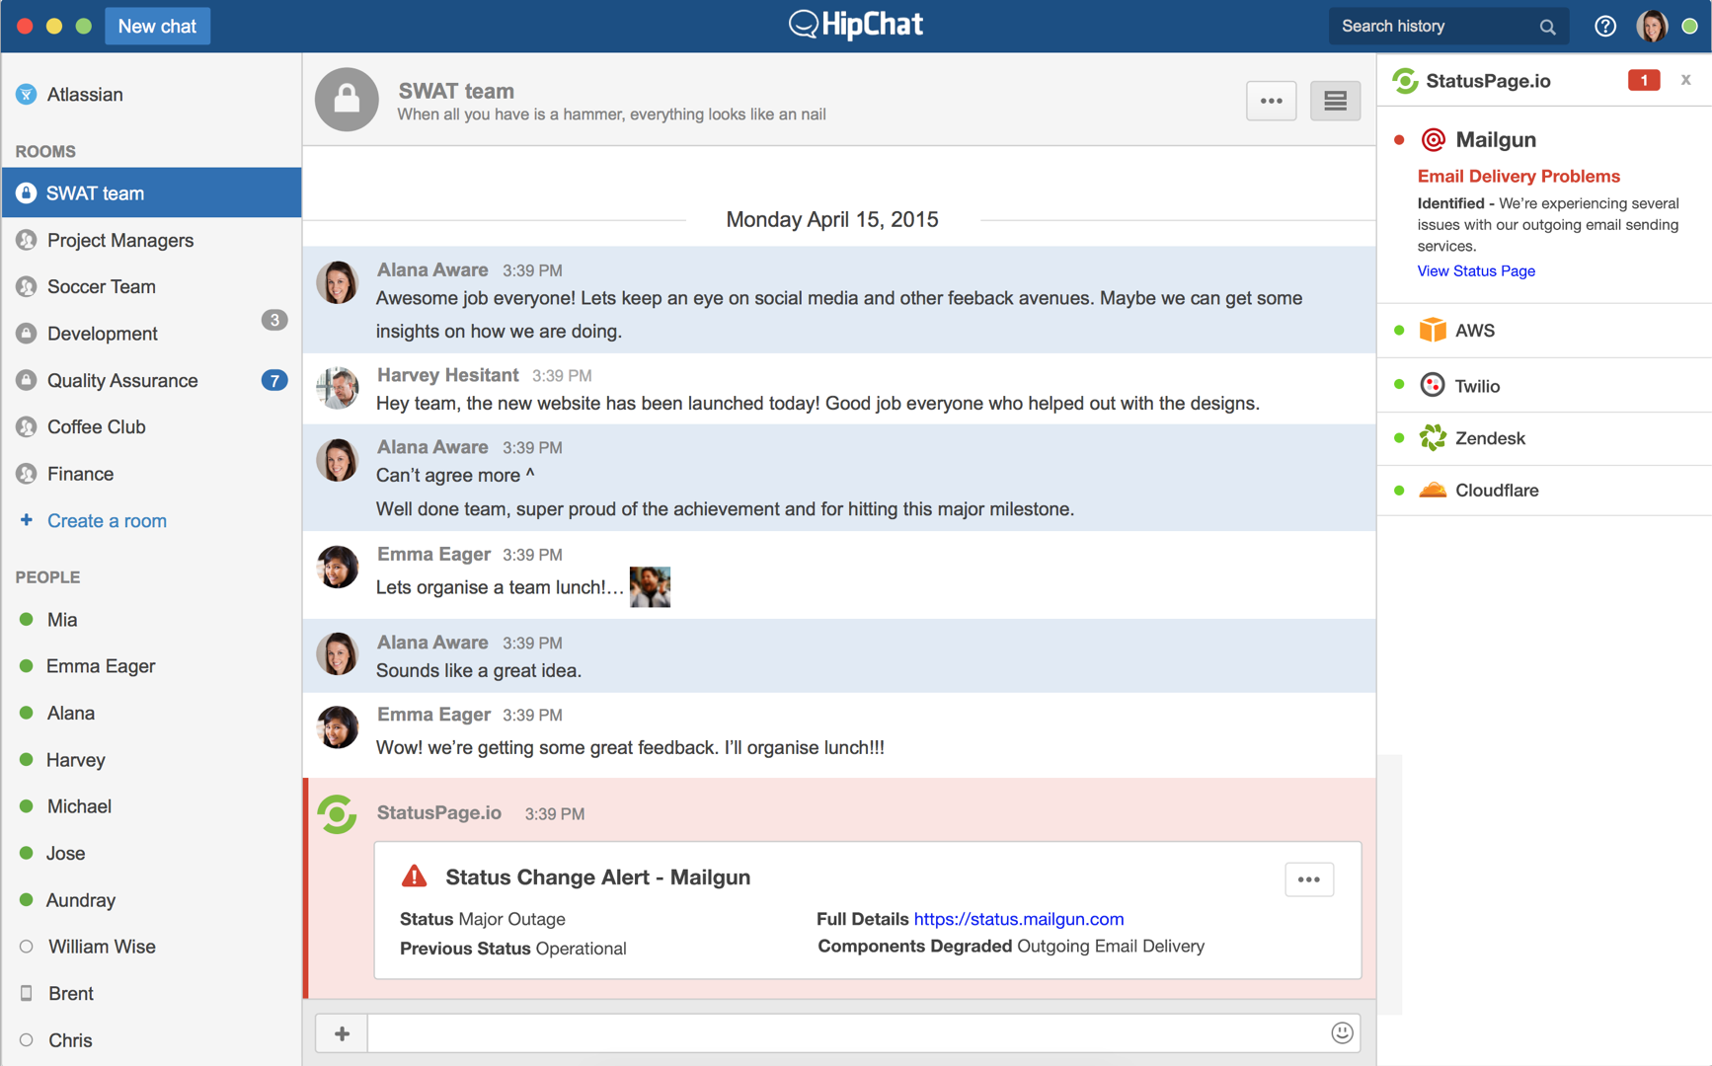Viewport: 1712px width, 1066px height.
Task: Click the Mailgun target icon
Action: coord(1433,140)
